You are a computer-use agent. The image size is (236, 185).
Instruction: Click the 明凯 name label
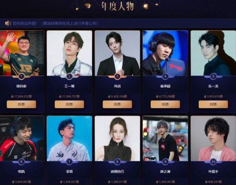click(x=21, y=171)
